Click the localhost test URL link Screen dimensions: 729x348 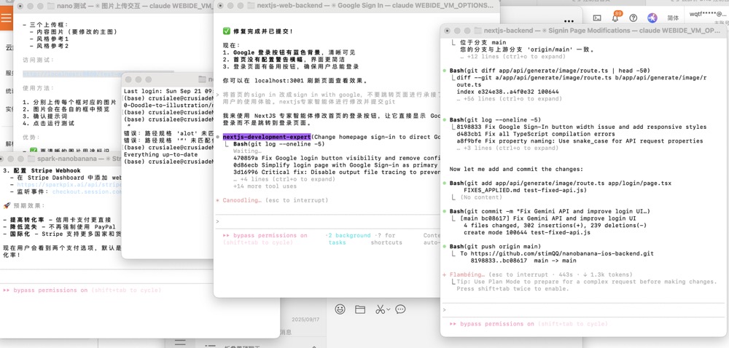(x=69, y=74)
